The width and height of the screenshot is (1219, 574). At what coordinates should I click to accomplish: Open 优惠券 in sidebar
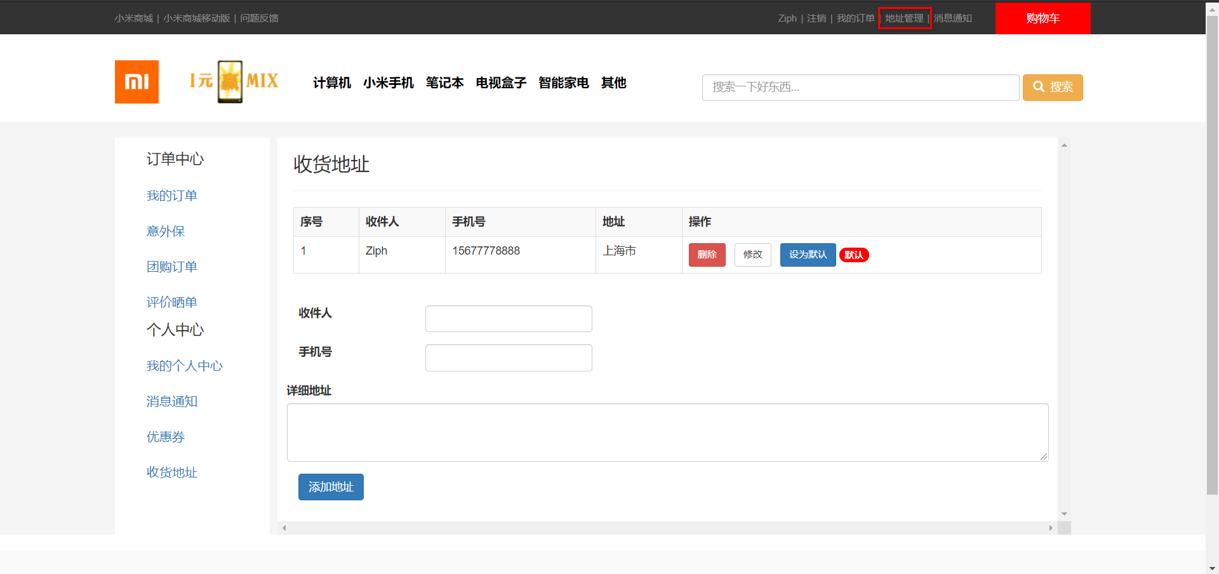(166, 437)
